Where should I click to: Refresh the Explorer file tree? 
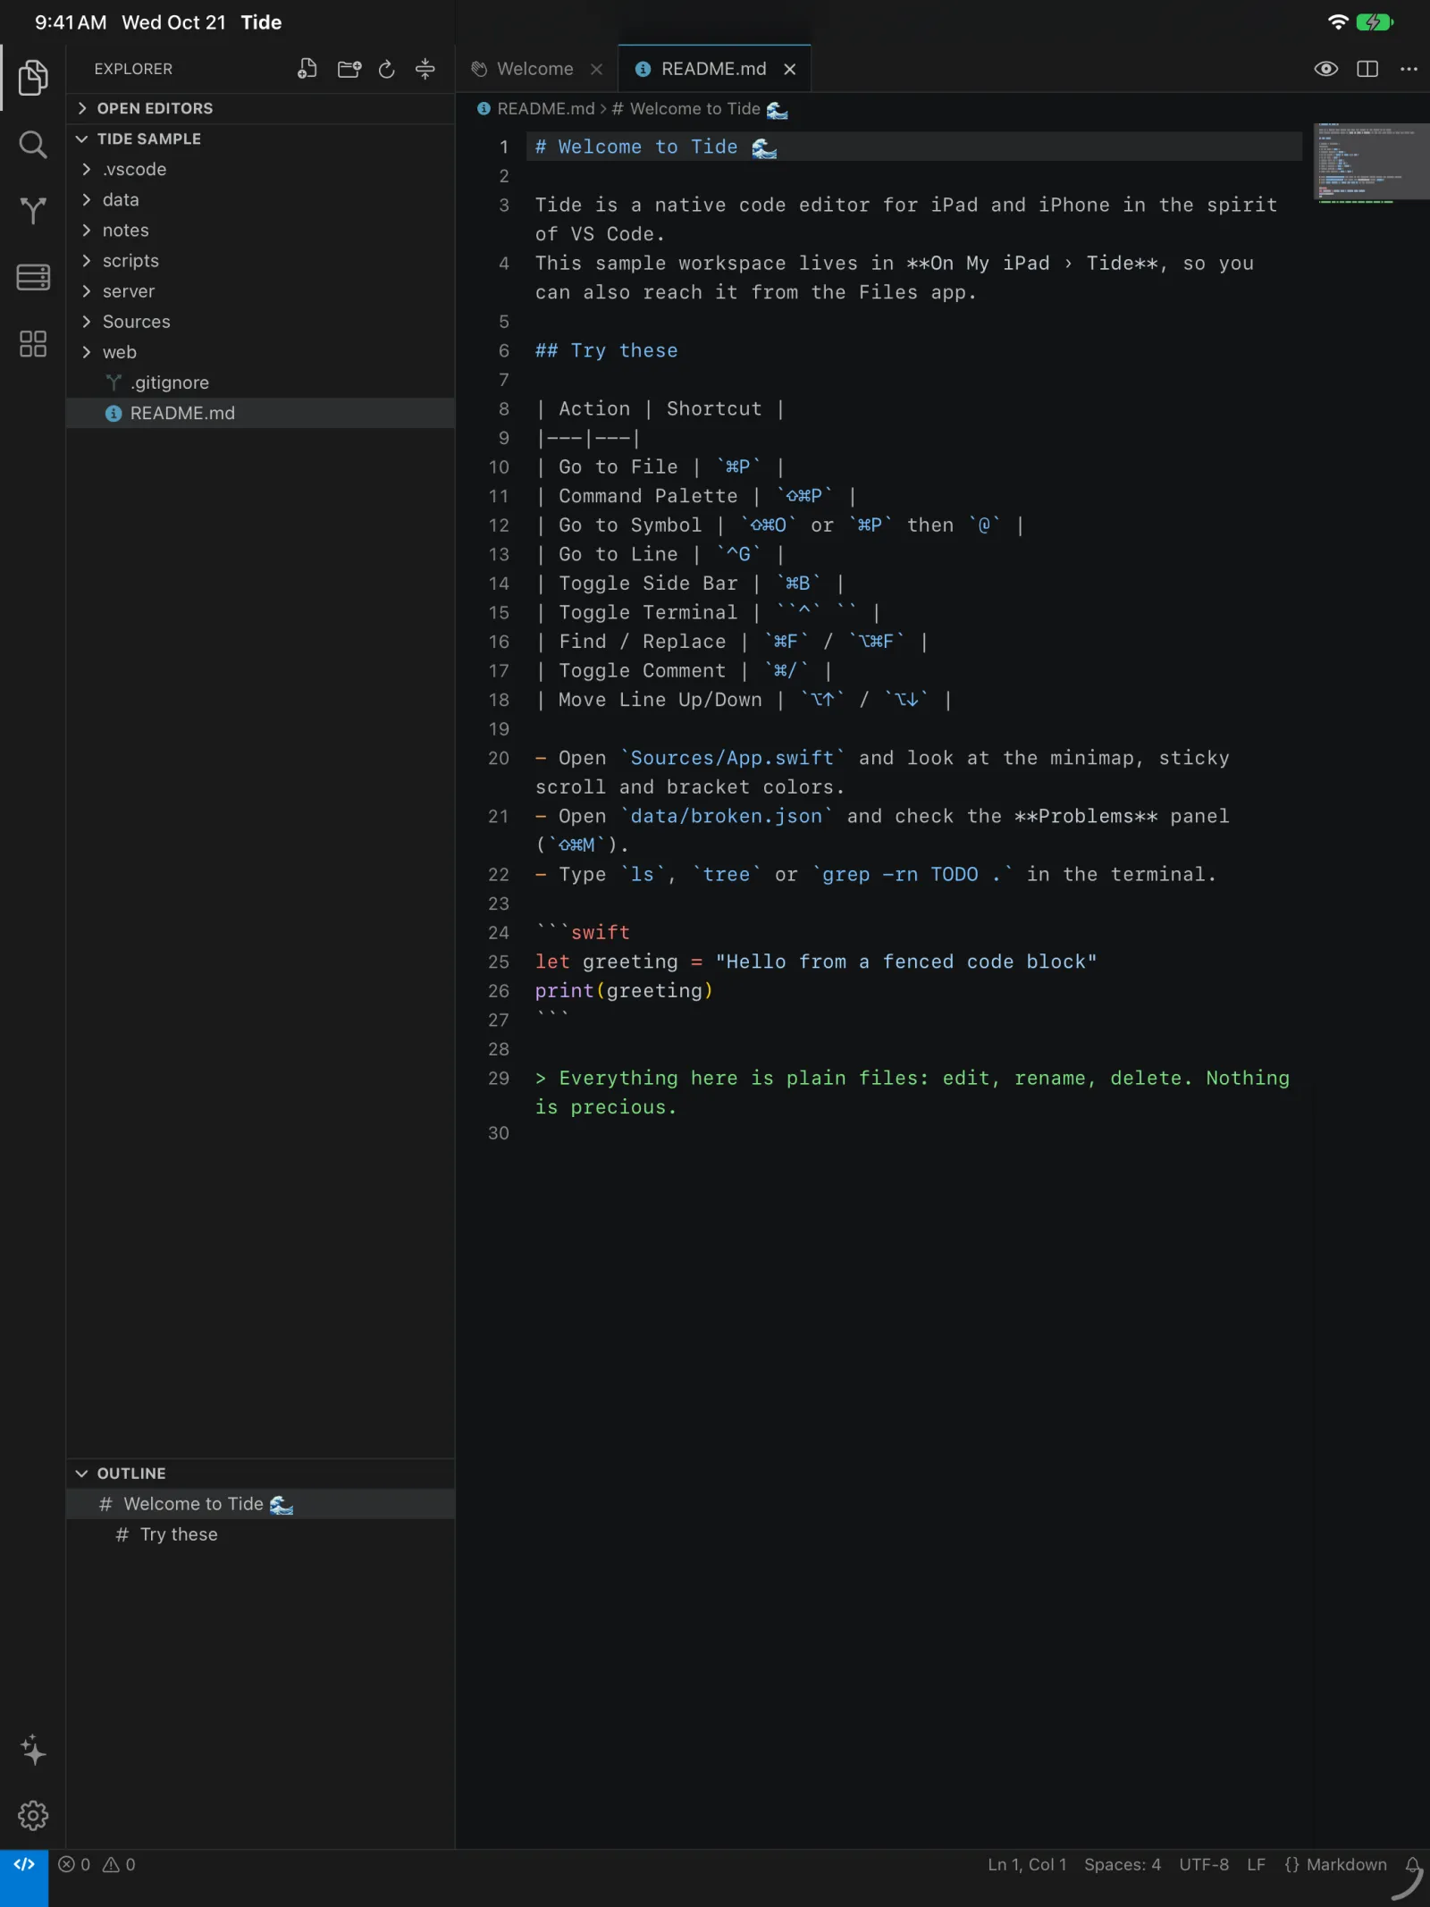387,69
